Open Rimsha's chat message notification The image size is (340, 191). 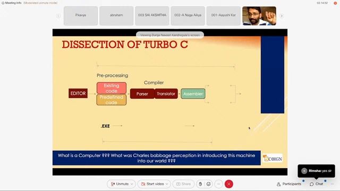[317, 171]
